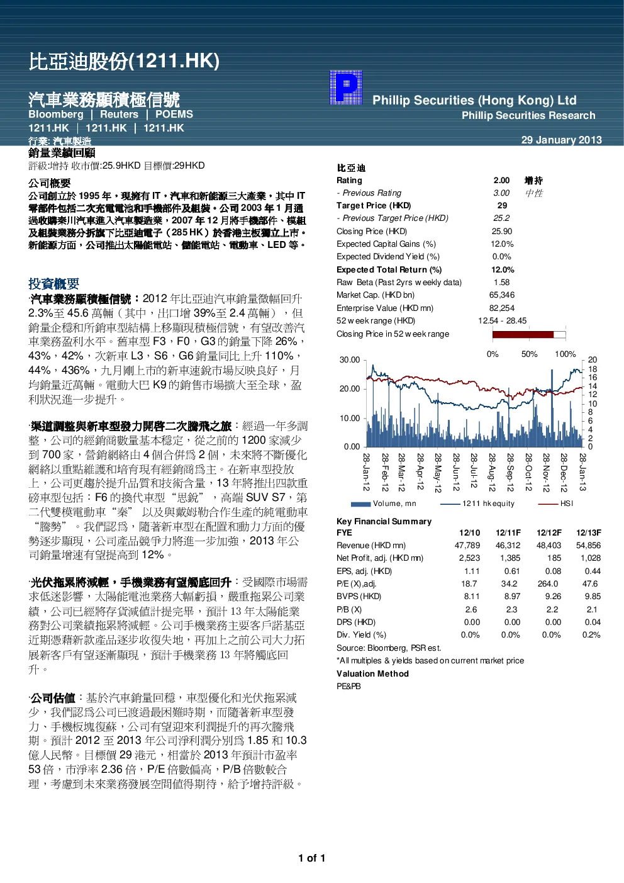Click the Phillip Securities Research subtitle
The width and height of the screenshot is (624, 883).
(x=528, y=116)
